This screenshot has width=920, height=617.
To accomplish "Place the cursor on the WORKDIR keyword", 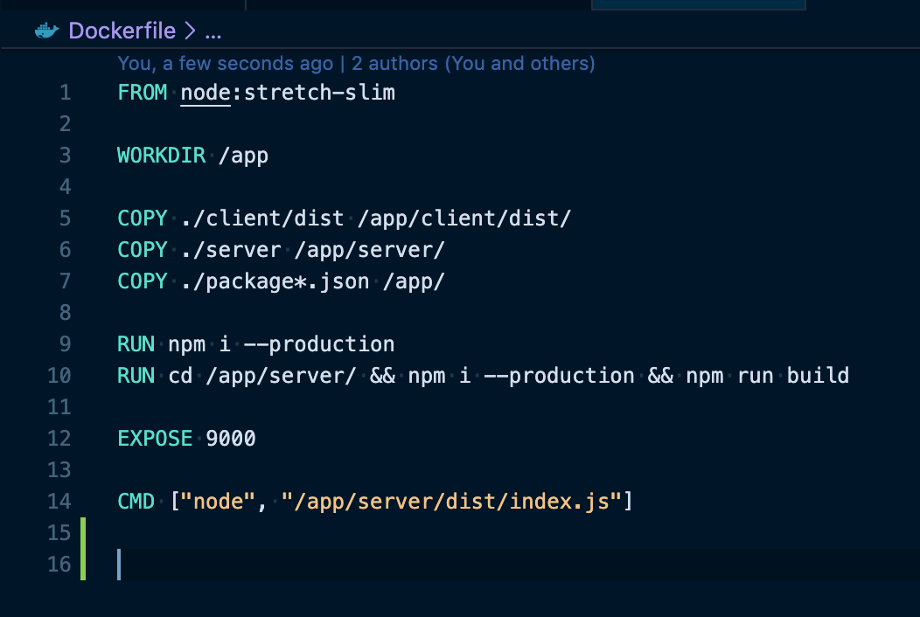I will 161,155.
